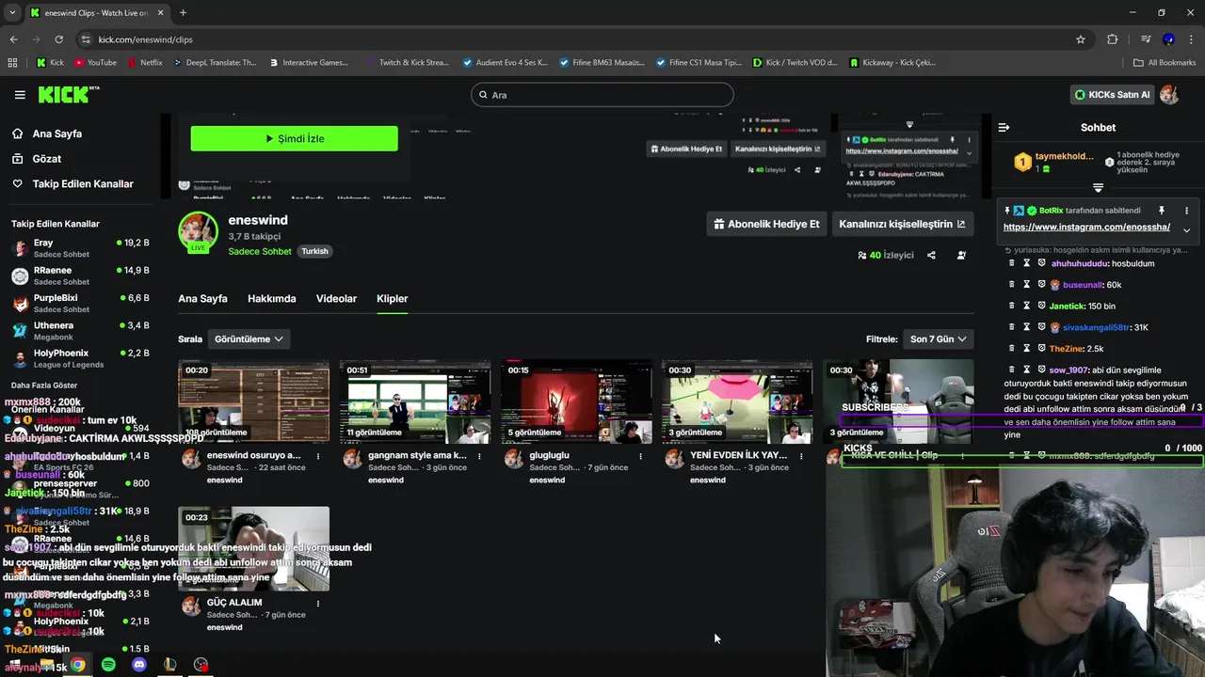Click the Ara search field
The height and width of the screenshot is (677, 1205).
coord(602,95)
